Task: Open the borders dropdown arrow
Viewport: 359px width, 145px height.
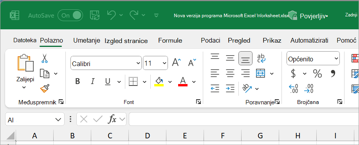Action: pyautogui.click(x=144, y=81)
